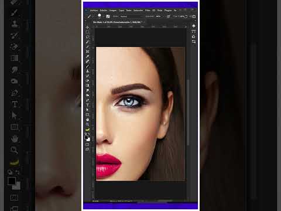281x211 pixels.
Task: Select the History Brush tool
Action: tap(87, 76)
